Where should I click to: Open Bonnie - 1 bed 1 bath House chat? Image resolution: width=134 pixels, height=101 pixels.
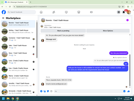tap(18, 24)
